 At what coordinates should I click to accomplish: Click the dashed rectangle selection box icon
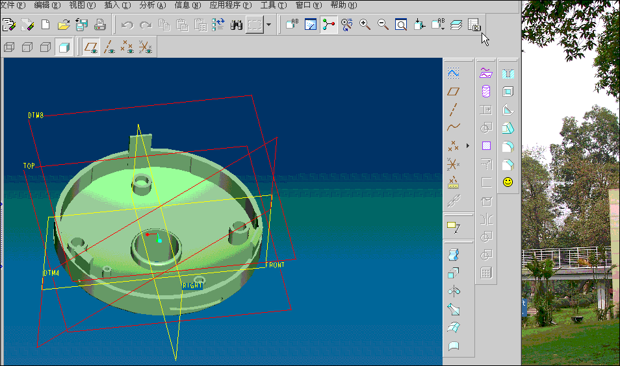255,25
